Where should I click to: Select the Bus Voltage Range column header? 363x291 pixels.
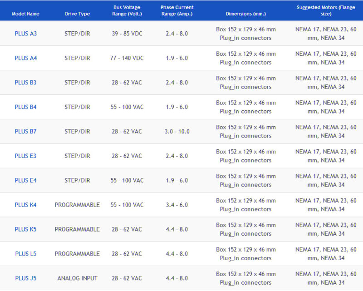[128, 10]
